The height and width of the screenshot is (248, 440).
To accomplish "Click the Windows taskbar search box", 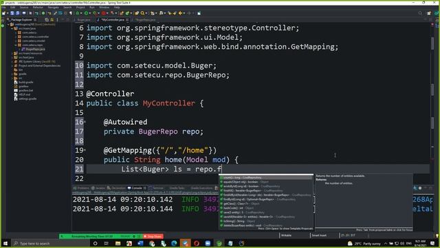I will (50, 243).
